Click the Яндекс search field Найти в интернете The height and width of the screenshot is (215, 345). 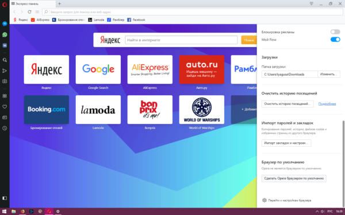click(181, 40)
